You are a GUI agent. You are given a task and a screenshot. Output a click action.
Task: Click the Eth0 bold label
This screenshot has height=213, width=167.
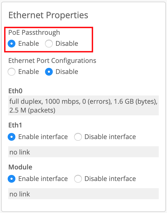[15, 91]
